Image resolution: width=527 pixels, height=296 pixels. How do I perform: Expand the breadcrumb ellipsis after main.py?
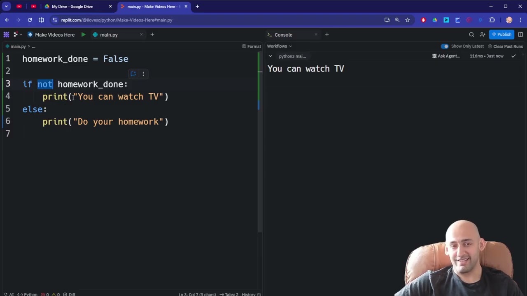[x=34, y=46]
